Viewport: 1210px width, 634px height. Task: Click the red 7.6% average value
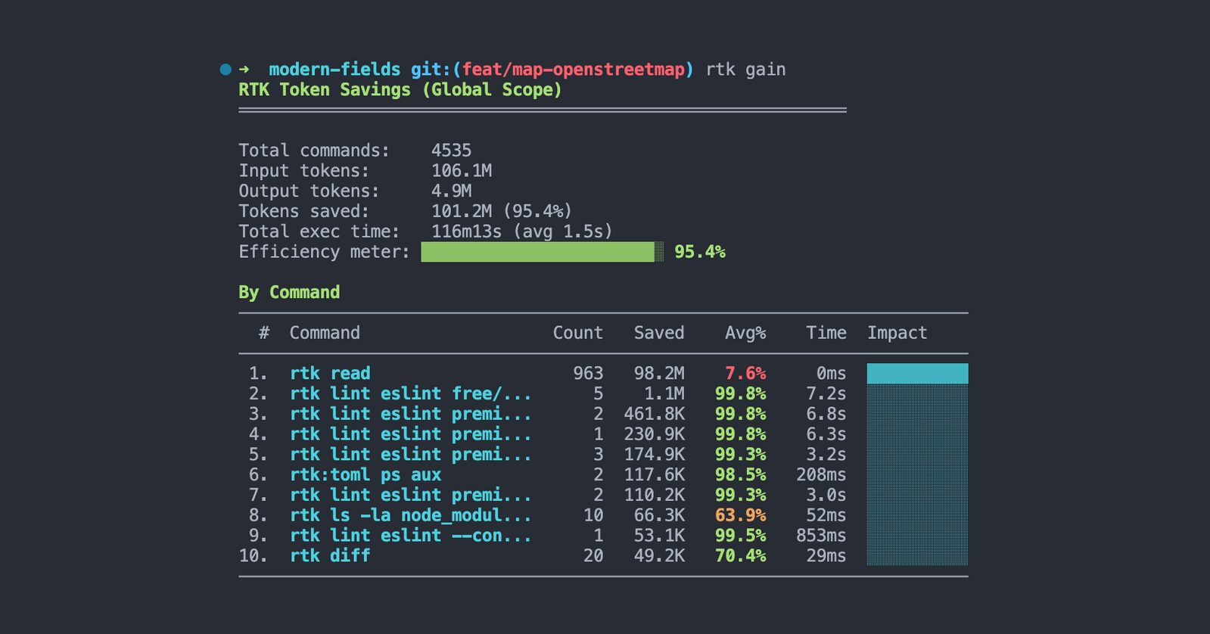point(745,374)
